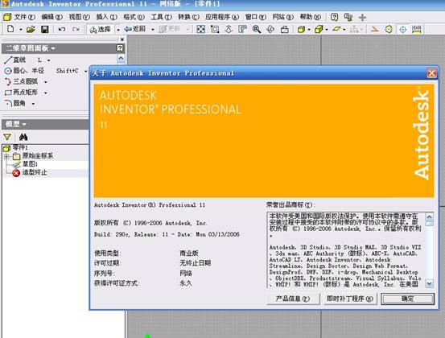
Task: Open the 插入 (Insert) menu
Action: [106, 17]
